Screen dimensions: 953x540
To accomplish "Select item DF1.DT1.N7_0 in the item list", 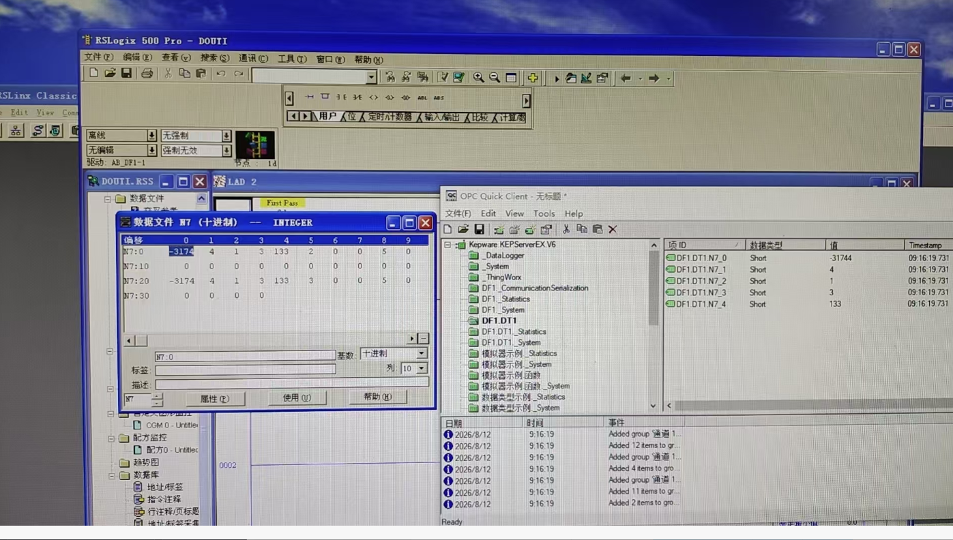I will pos(701,258).
